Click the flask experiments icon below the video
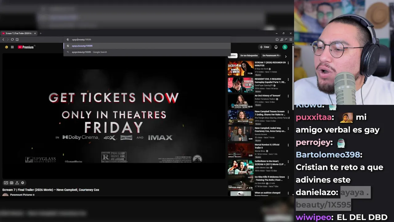This screenshot has width=394, height=222. click(x=17, y=183)
